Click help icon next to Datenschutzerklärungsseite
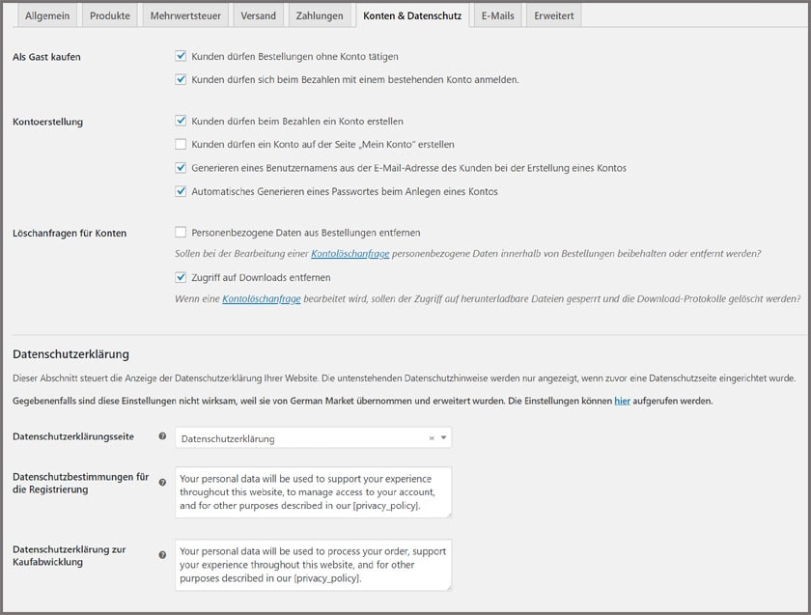 coord(162,437)
